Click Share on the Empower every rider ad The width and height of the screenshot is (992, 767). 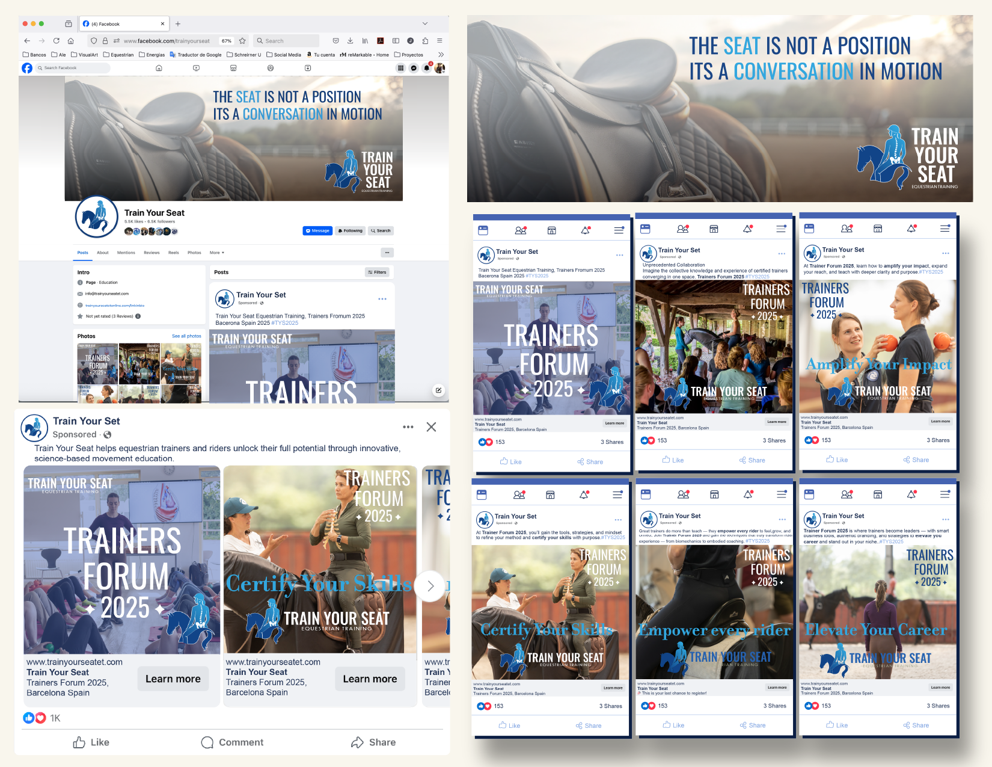[752, 725]
